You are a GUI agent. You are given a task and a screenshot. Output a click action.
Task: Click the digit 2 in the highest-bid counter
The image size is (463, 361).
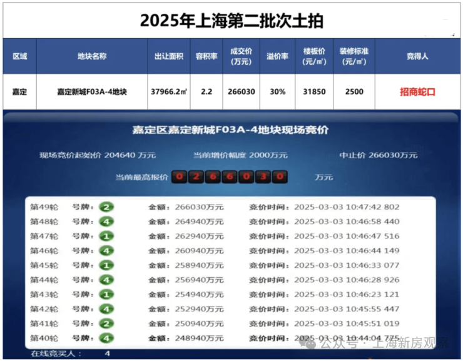(x=196, y=177)
